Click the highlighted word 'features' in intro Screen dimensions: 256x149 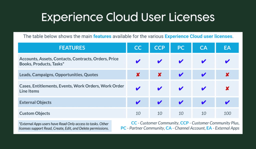(x=102, y=36)
